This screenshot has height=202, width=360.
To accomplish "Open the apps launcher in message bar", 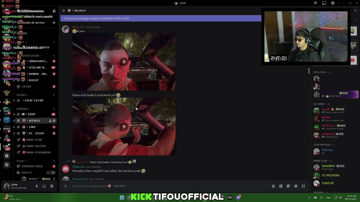I will coord(303,186).
